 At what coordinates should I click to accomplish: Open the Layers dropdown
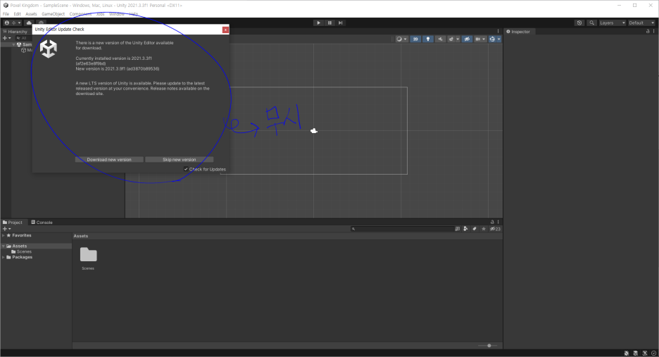coord(612,23)
